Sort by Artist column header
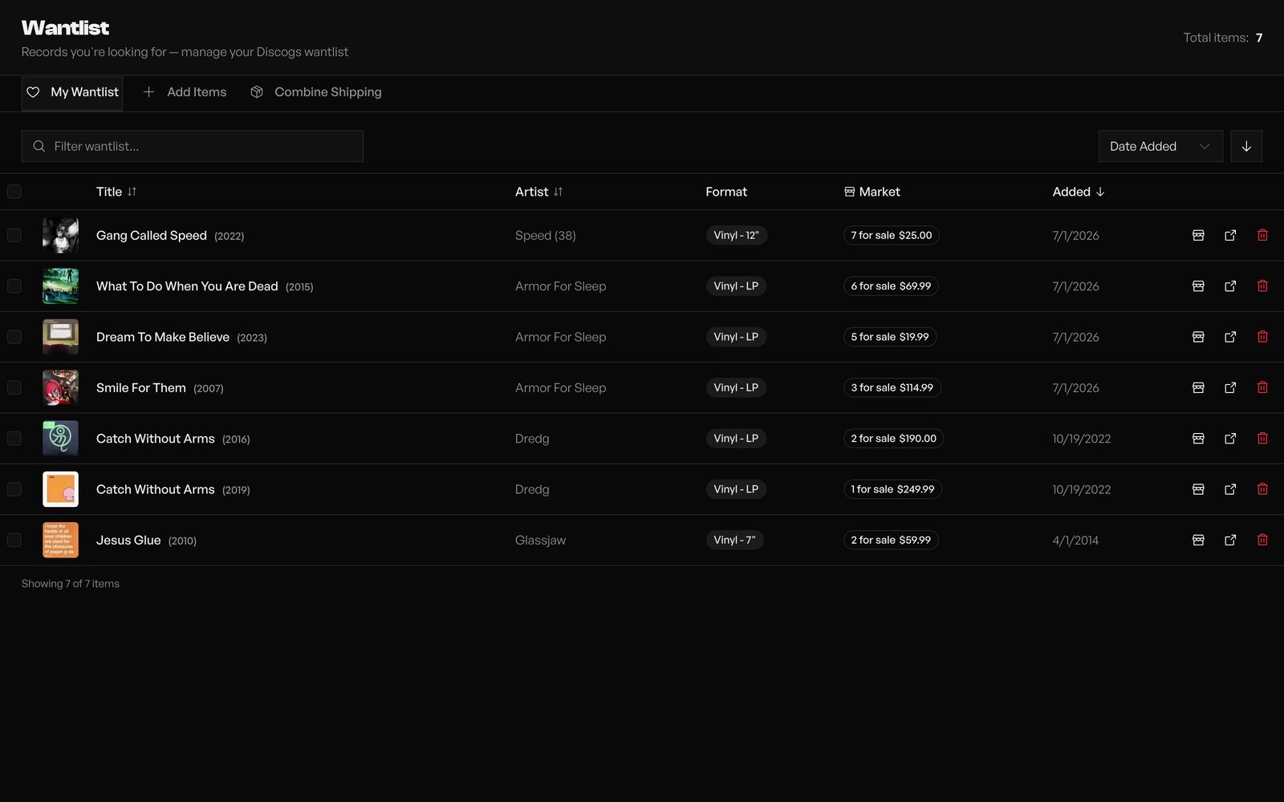This screenshot has width=1284, height=802. click(539, 192)
